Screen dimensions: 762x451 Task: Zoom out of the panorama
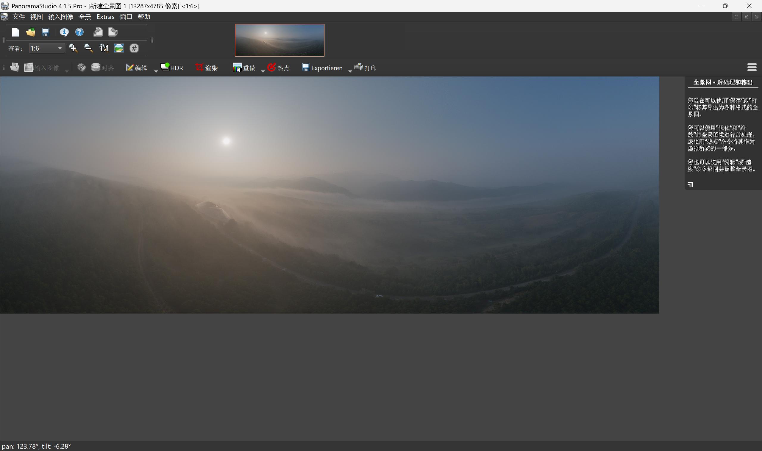88,48
